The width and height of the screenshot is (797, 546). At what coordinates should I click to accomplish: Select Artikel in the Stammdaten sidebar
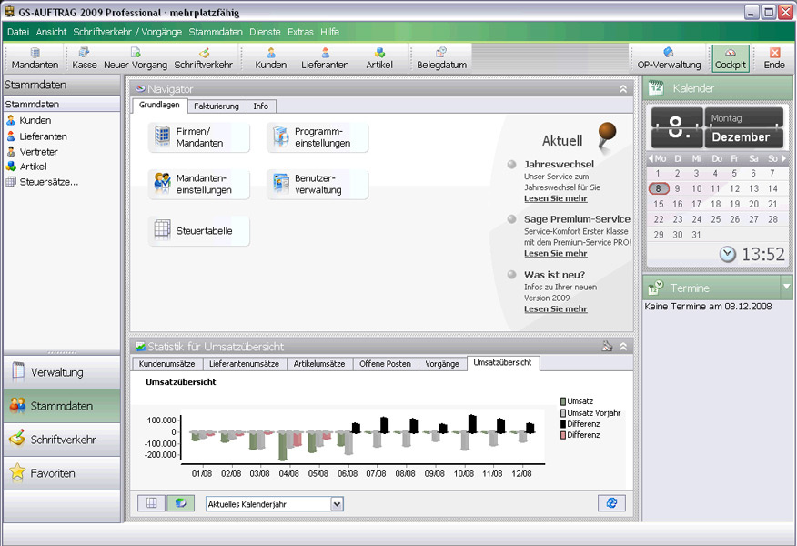click(x=26, y=167)
